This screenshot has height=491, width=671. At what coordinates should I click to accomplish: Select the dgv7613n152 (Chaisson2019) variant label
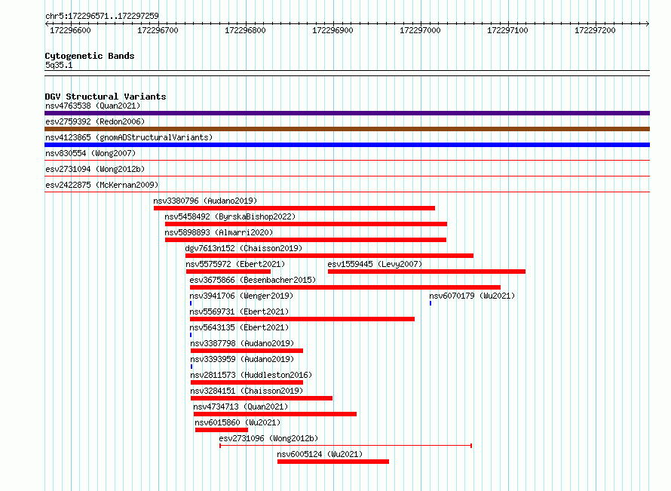[x=244, y=248]
